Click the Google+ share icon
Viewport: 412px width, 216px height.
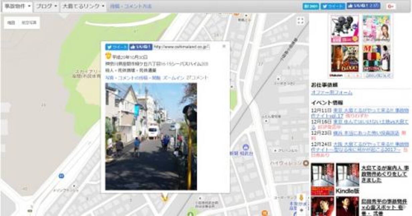click(x=391, y=6)
